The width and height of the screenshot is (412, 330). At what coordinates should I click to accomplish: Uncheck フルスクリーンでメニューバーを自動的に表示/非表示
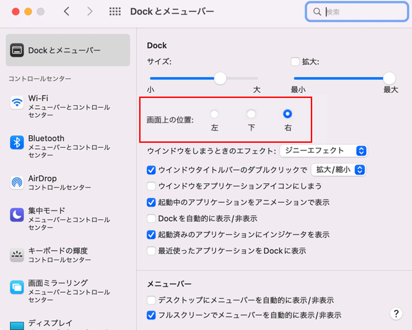(x=151, y=315)
